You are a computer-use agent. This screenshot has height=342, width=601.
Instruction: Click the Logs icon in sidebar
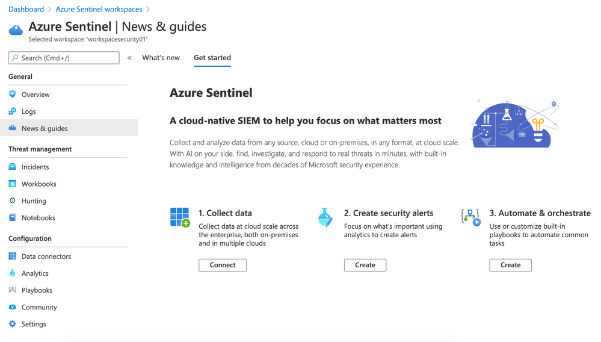(x=12, y=111)
